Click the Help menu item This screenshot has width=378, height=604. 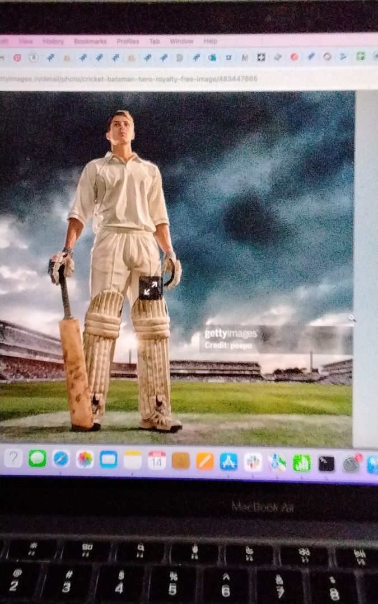click(211, 41)
